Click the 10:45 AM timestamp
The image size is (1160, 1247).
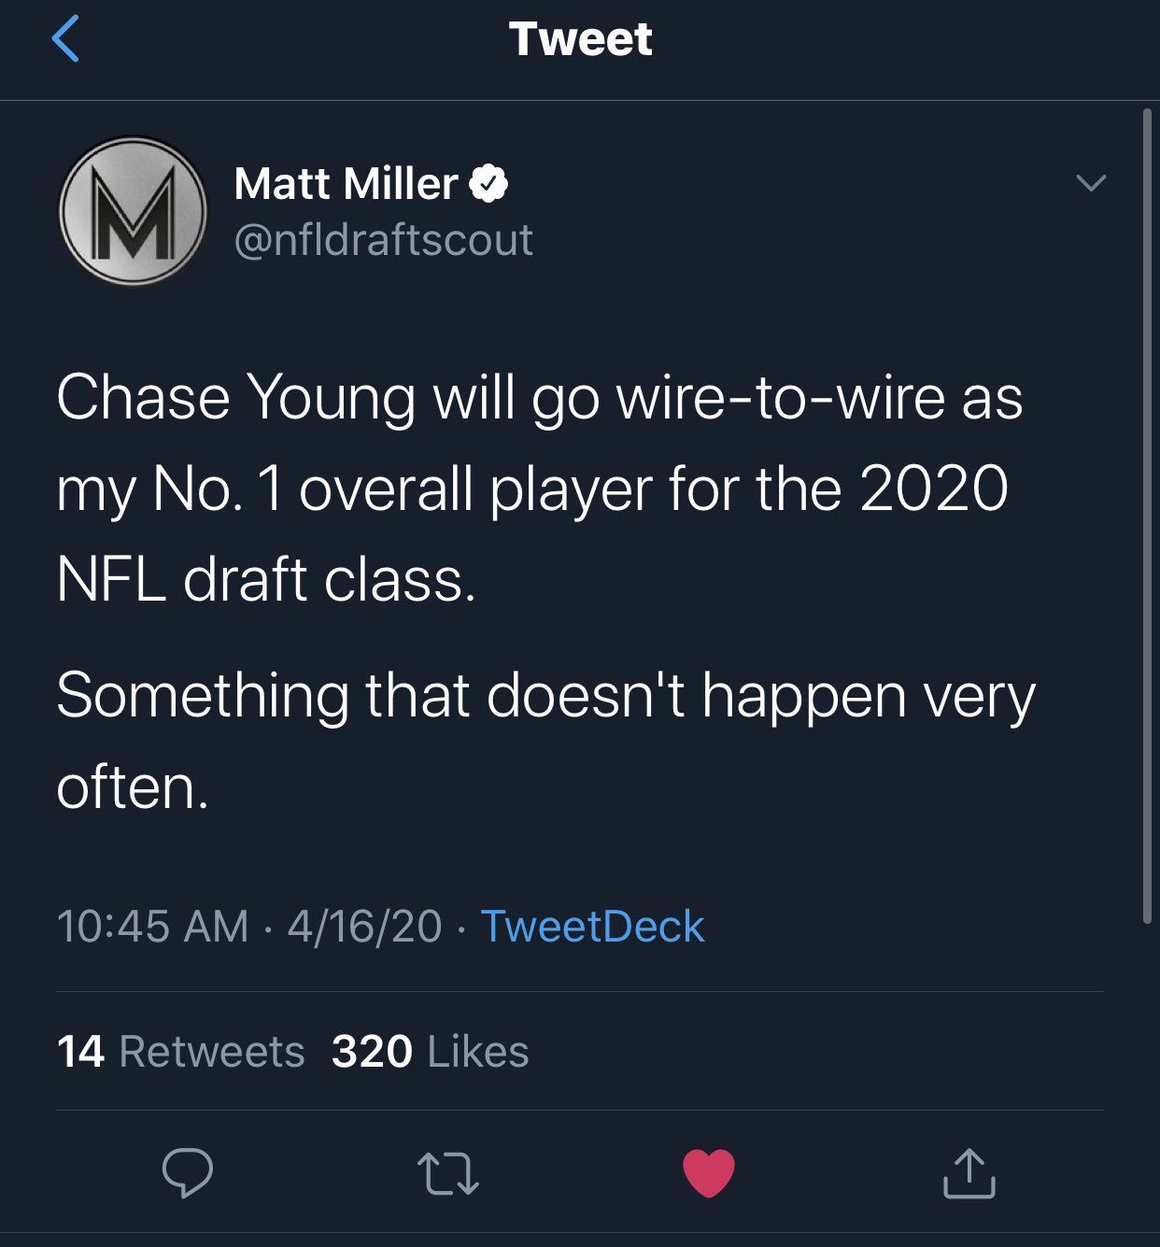pos(152,927)
